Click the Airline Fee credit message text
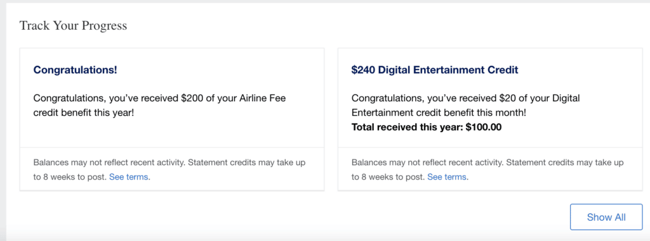This screenshot has width=650, height=241. coord(159,106)
